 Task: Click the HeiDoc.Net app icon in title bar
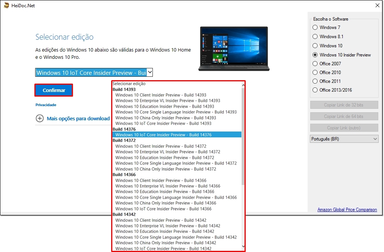[6, 5]
